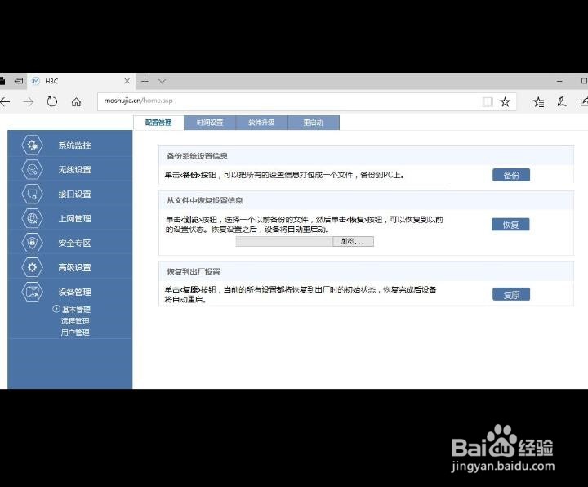The width and height of the screenshot is (588, 487).
Task: Add page to favorites star icon
Action: (506, 101)
